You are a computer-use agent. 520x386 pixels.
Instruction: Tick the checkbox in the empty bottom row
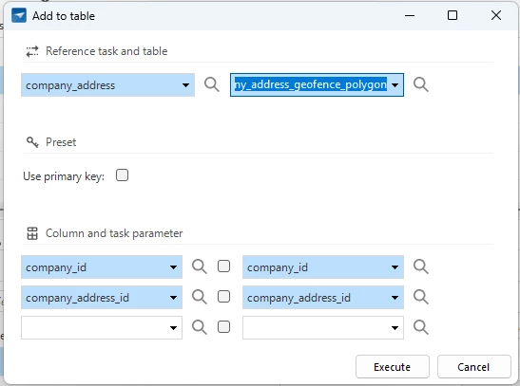pos(223,327)
